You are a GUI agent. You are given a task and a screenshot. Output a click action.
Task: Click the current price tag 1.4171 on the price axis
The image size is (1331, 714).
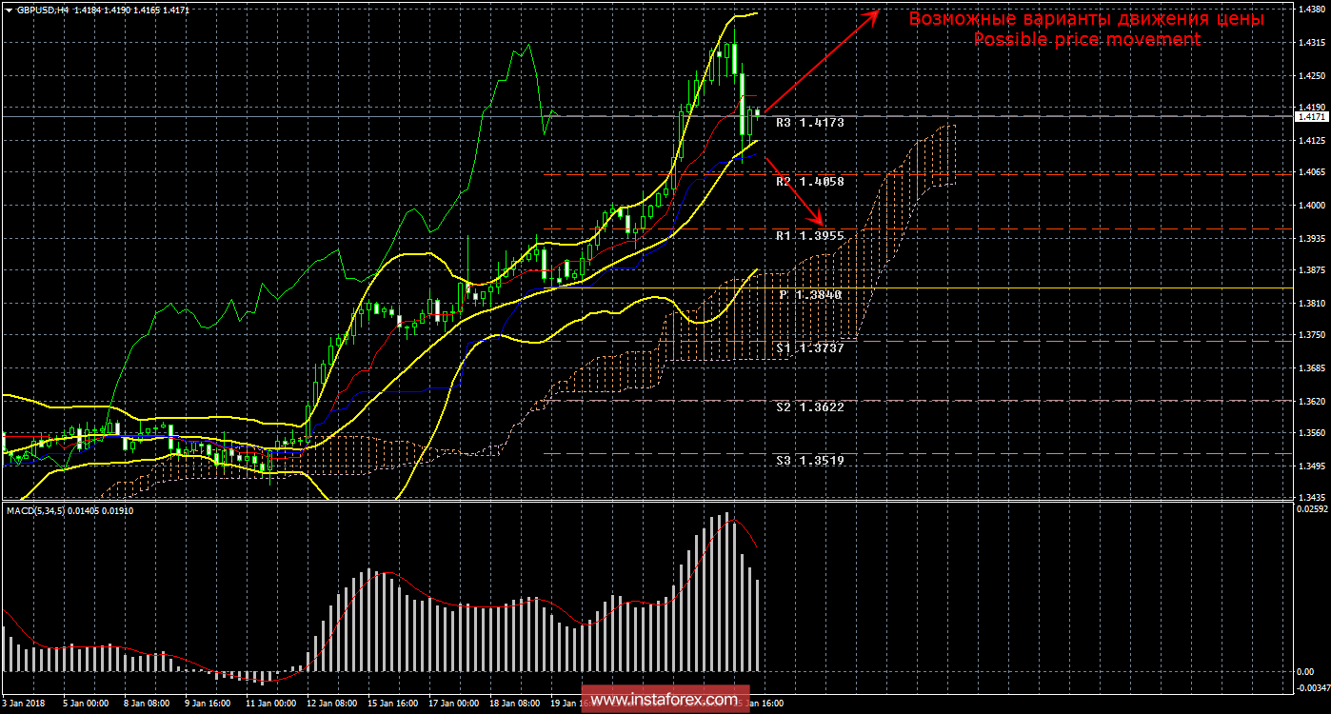(x=1310, y=116)
